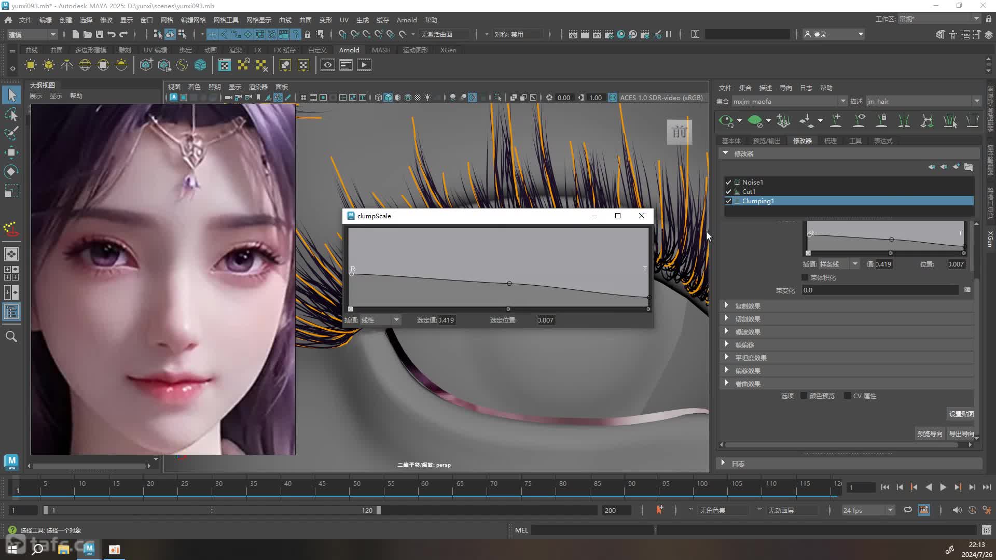Click the Arnold play render shelf icon
This screenshot has height=560, width=996.
click(364, 65)
